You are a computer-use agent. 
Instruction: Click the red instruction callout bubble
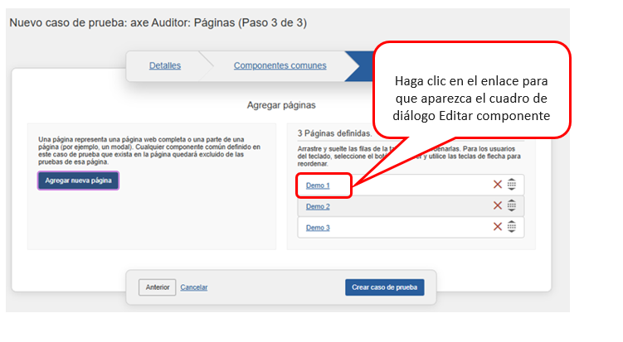pos(473,91)
